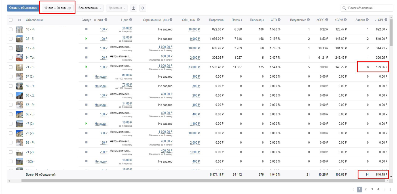
Task: Click the green play status of ad 22 - Ек
Action: tap(86, 39)
